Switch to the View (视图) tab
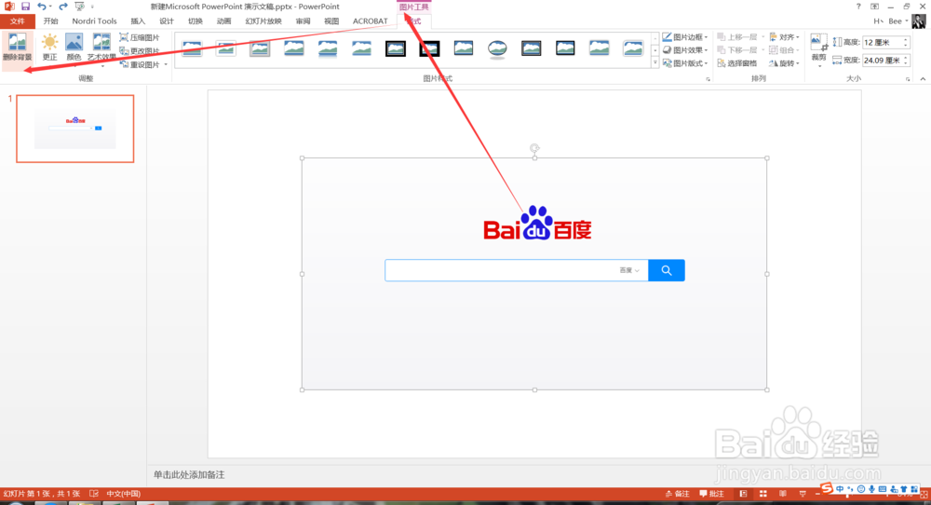The image size is (931, 505). pyautogui.click(x=331, y=20)
